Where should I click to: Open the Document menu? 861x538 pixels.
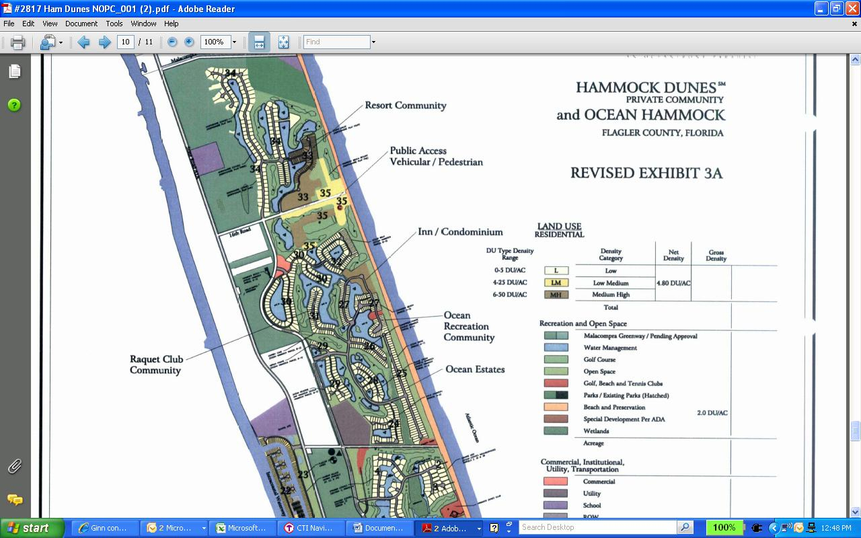[81, 24]
